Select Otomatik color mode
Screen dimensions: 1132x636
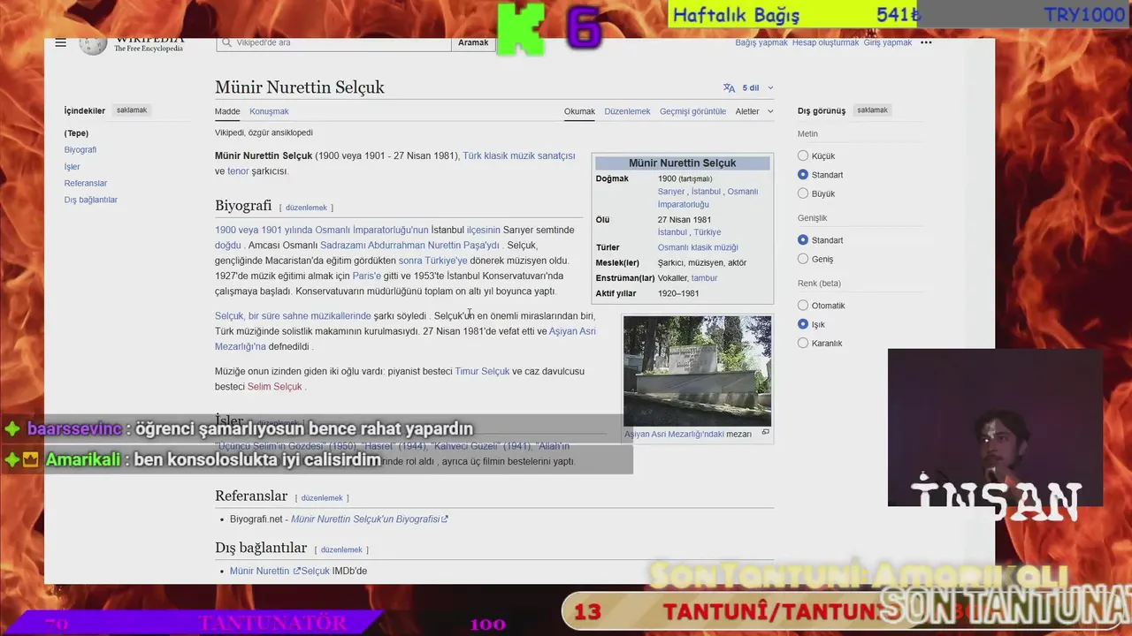click(803, 306)
